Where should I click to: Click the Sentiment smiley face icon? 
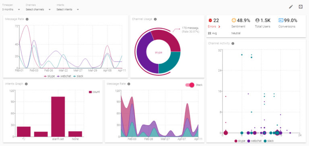pos(234,20)
